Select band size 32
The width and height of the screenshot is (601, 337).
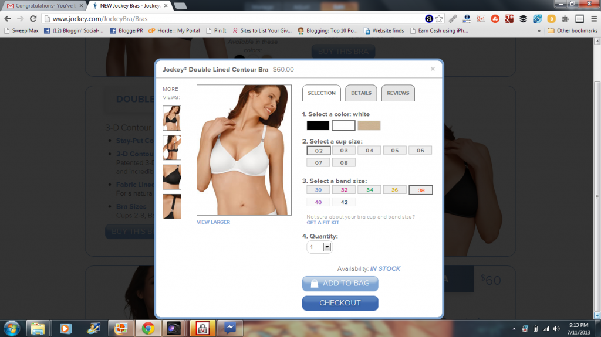click(x=344, y=190)
